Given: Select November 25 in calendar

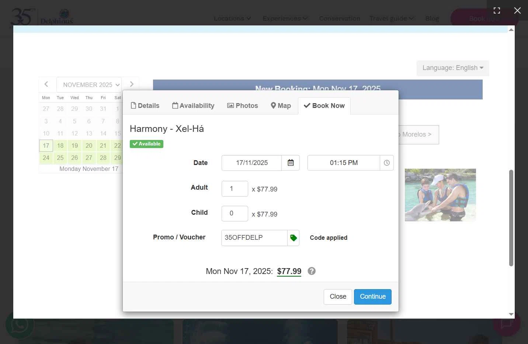Looking at the screenshot, I should click(x=60, y=158).
